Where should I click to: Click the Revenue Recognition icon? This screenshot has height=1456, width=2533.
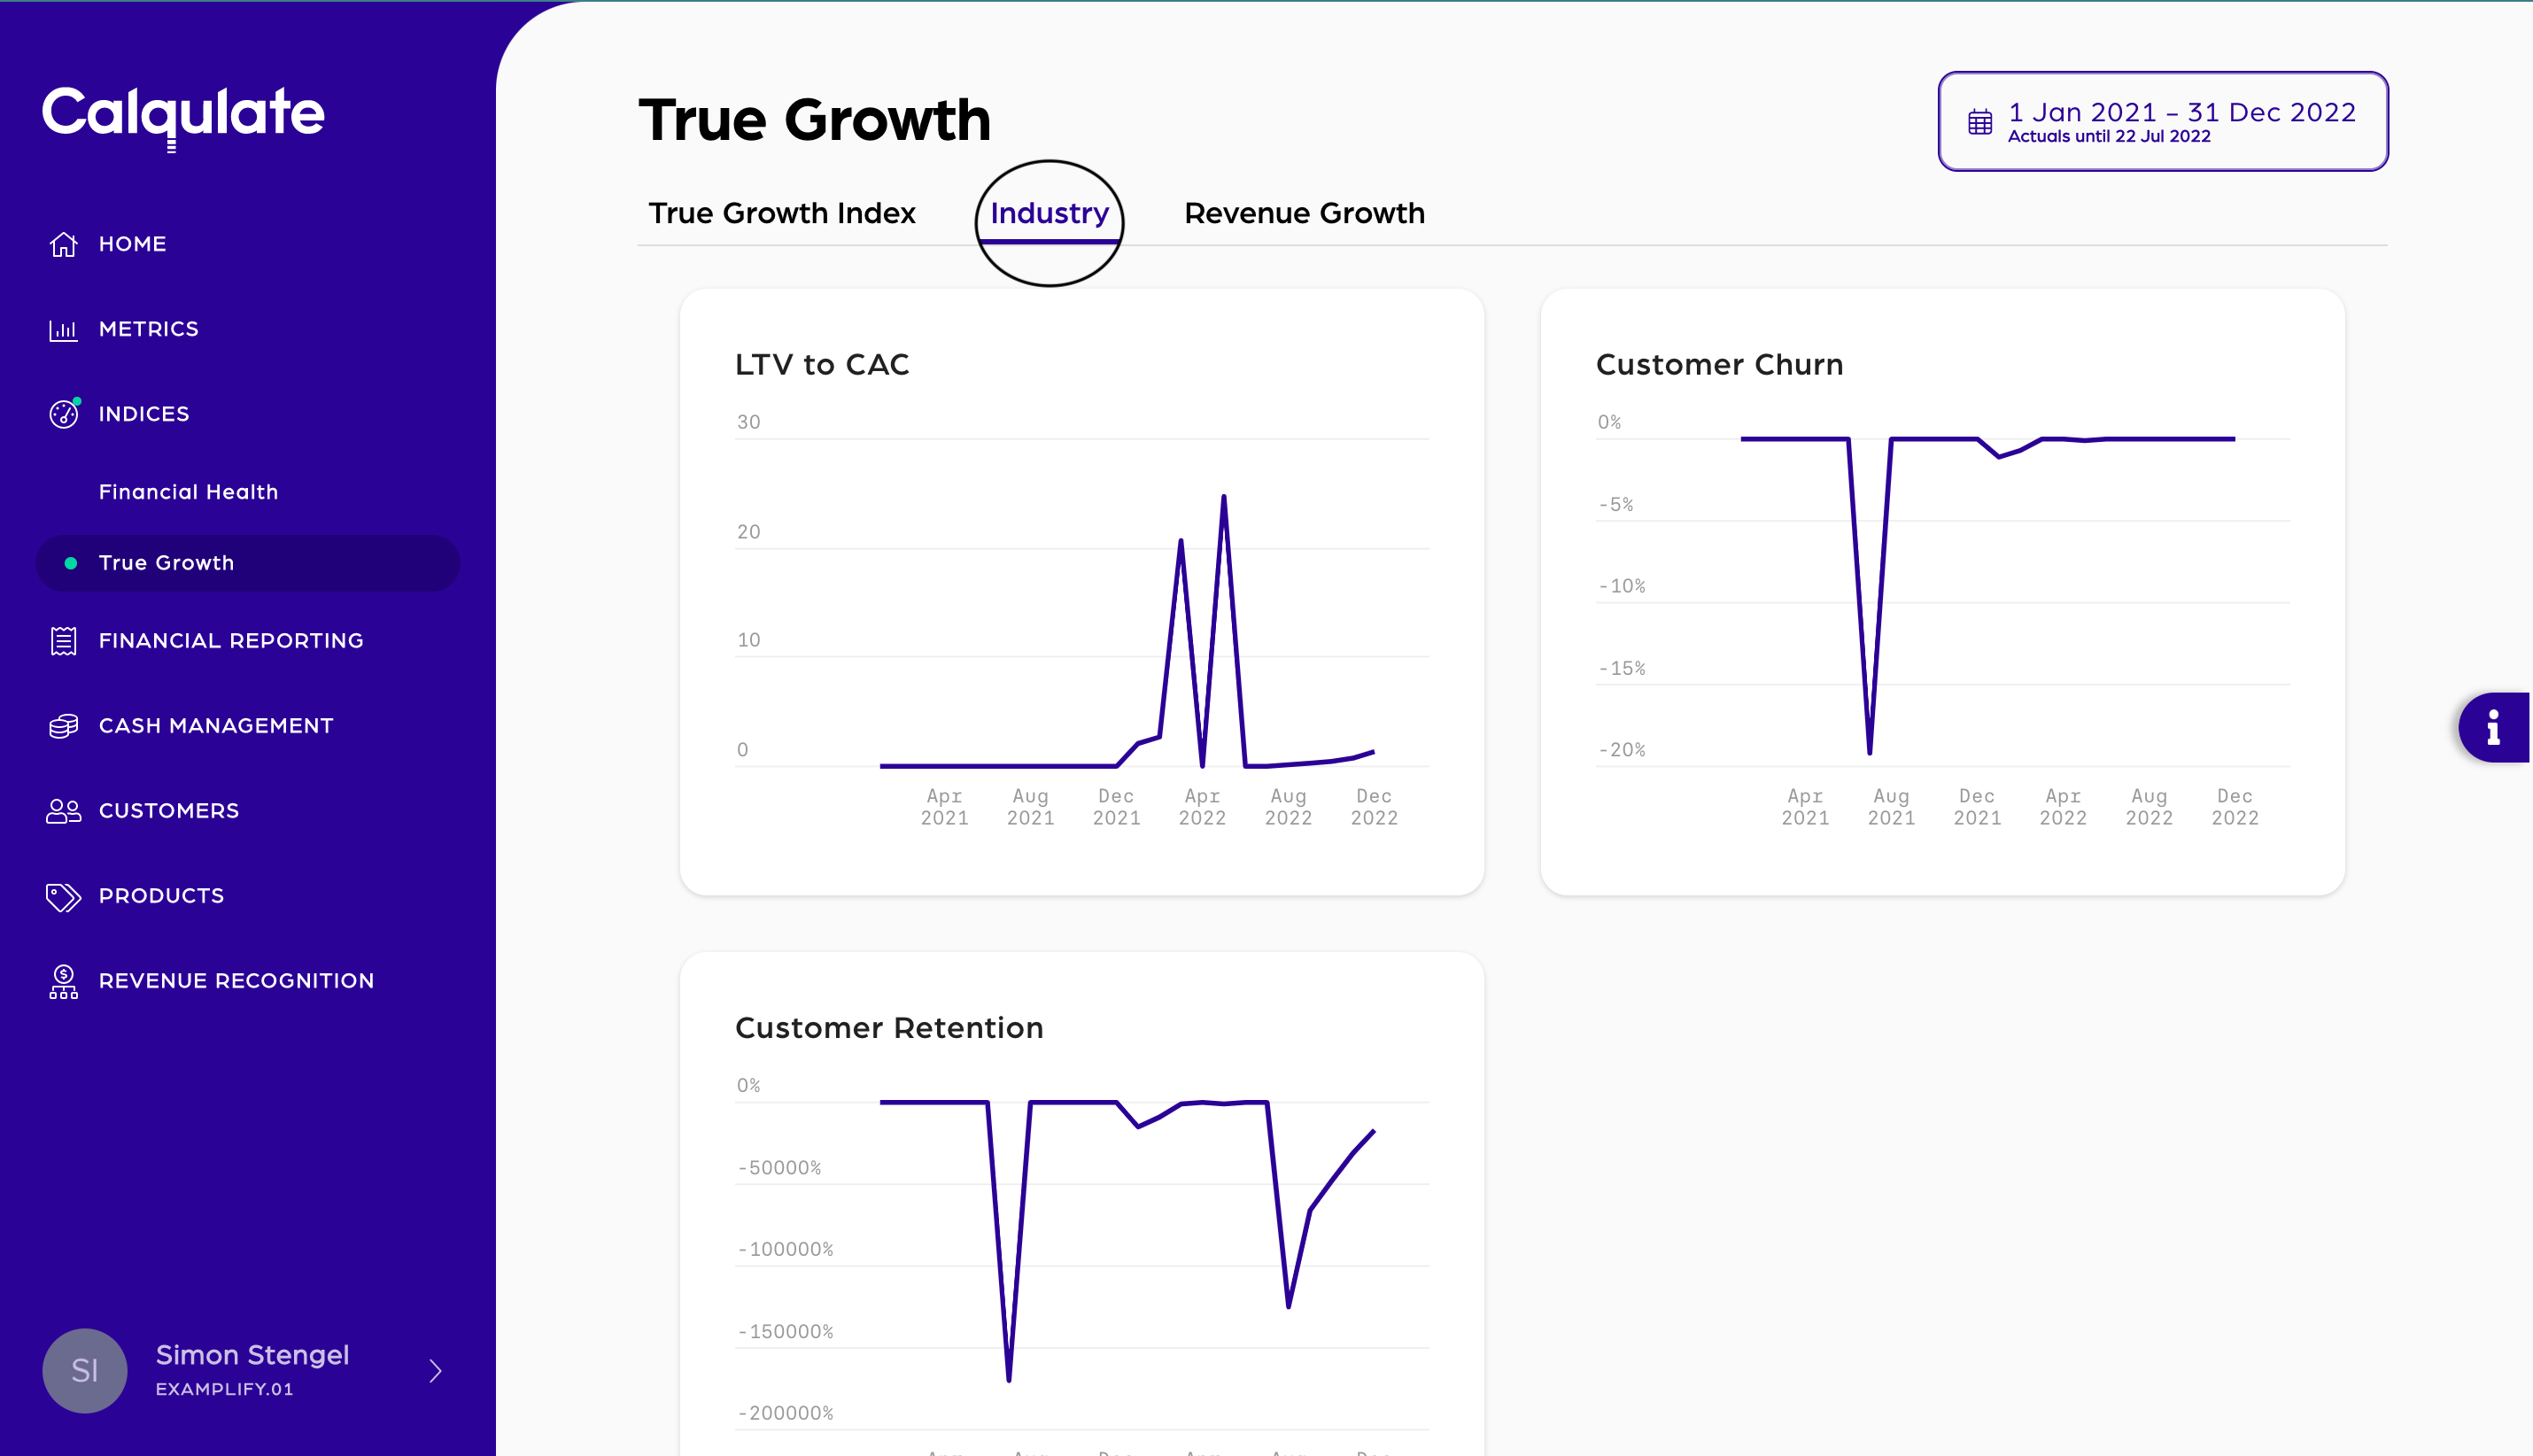pos(63,981)
